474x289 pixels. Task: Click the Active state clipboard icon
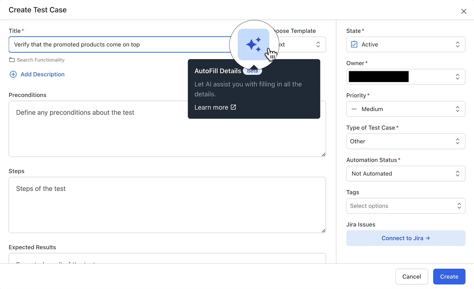pos(354,45)
